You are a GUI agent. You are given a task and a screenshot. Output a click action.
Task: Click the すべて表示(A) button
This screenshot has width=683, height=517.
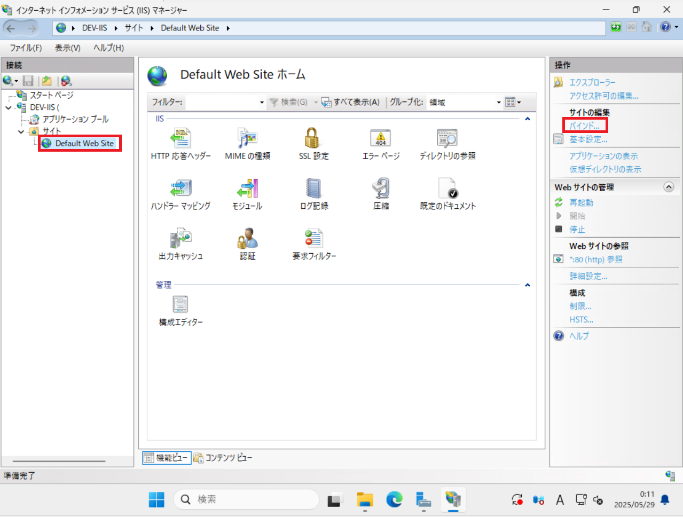(x=350, y=102)
